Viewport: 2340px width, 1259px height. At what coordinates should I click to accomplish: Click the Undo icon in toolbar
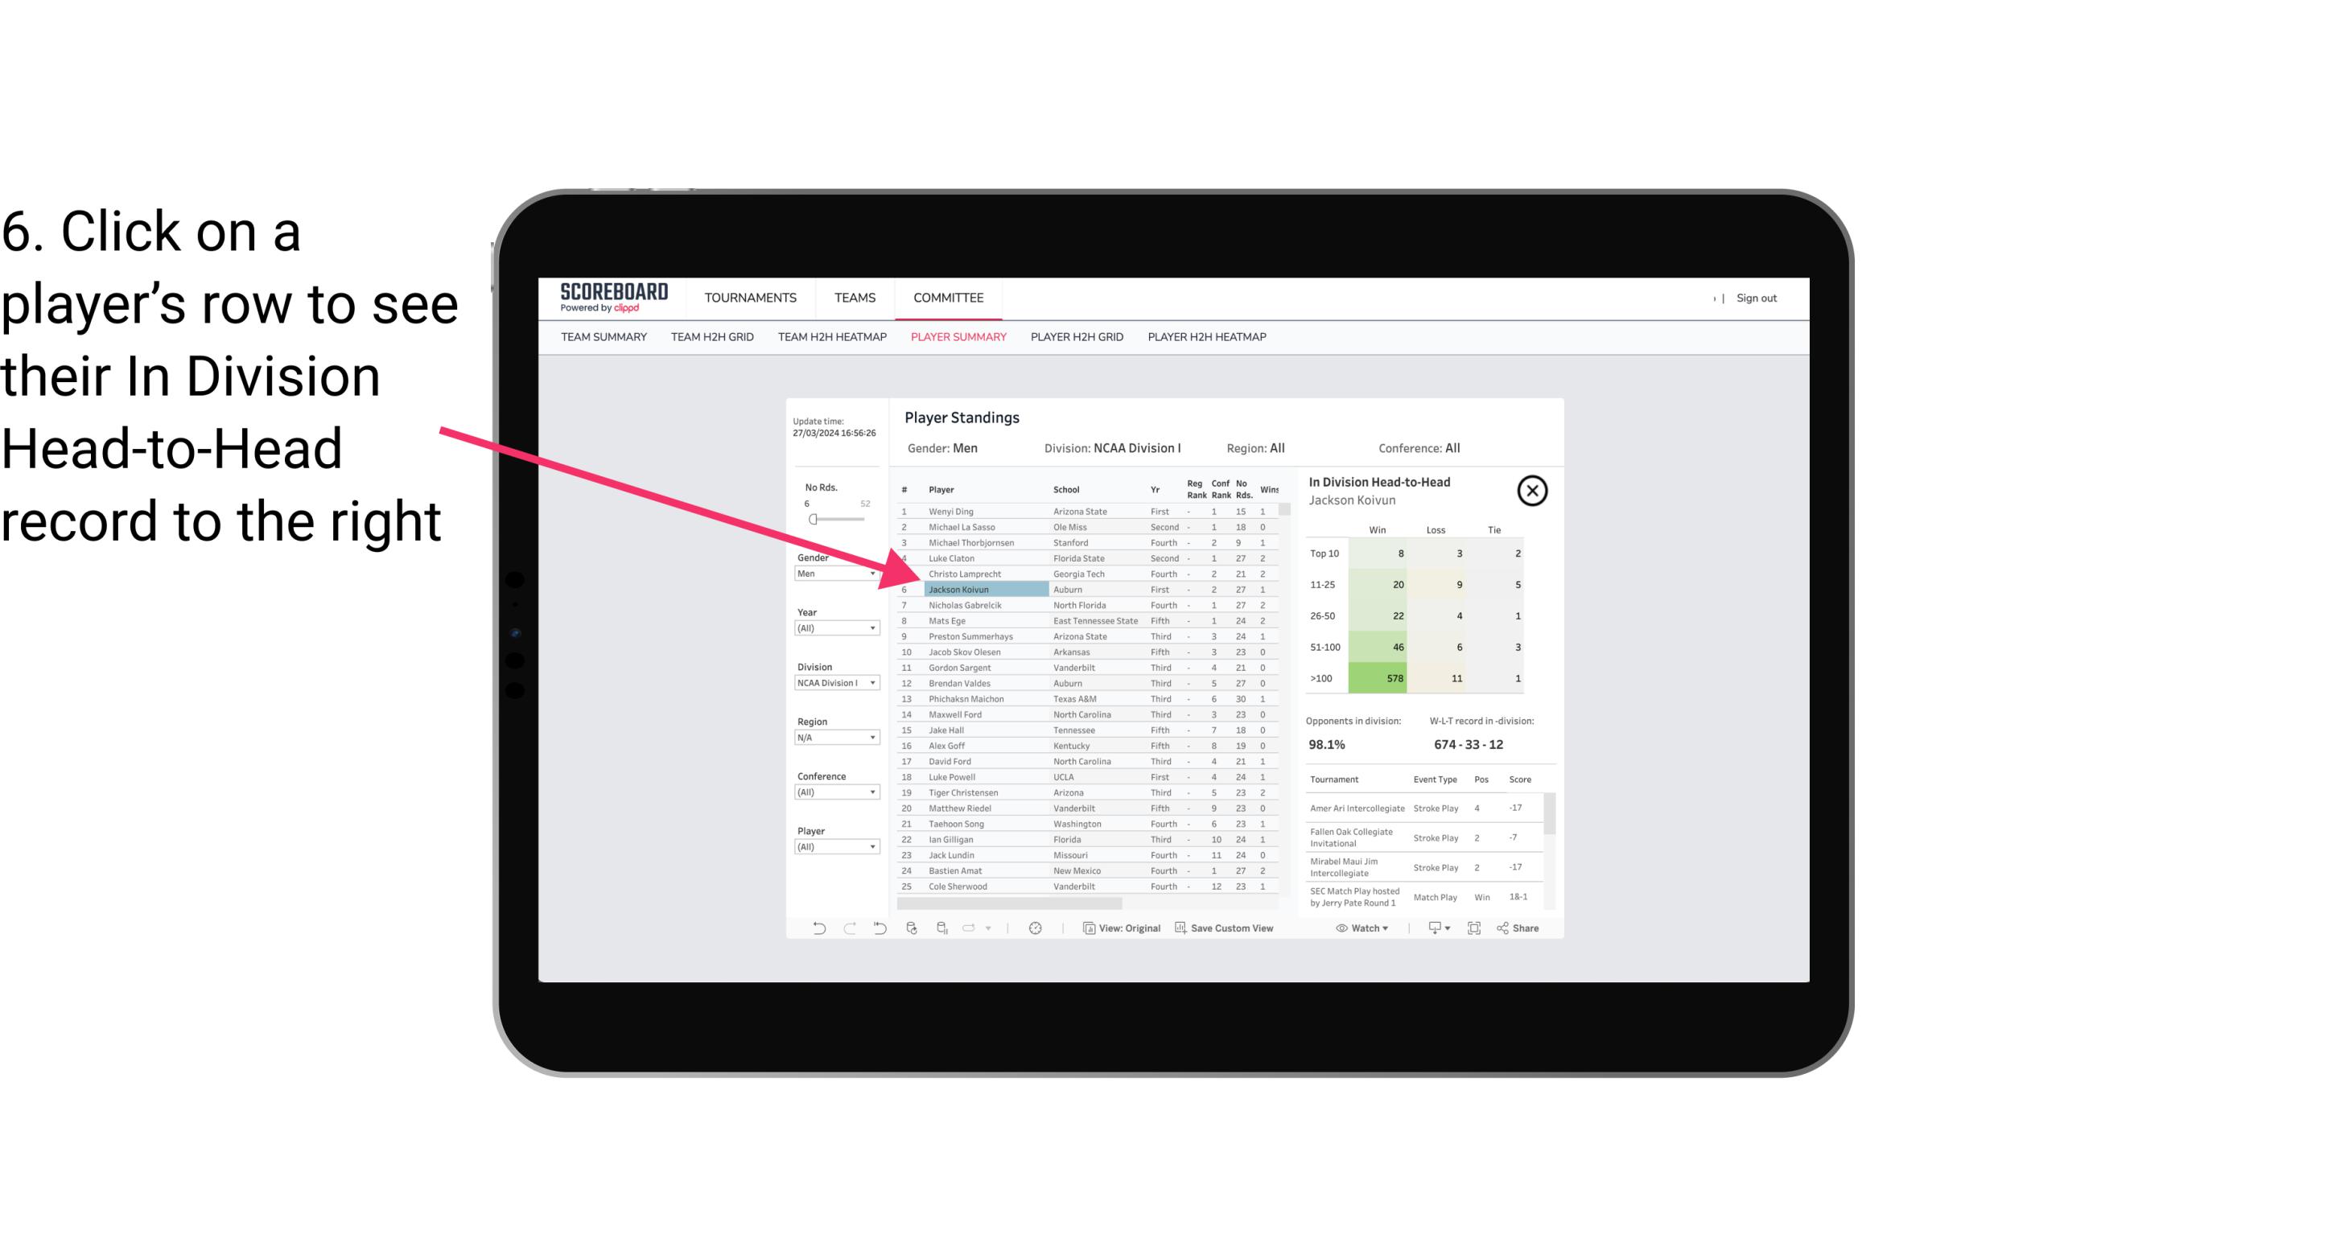(818, 928)
